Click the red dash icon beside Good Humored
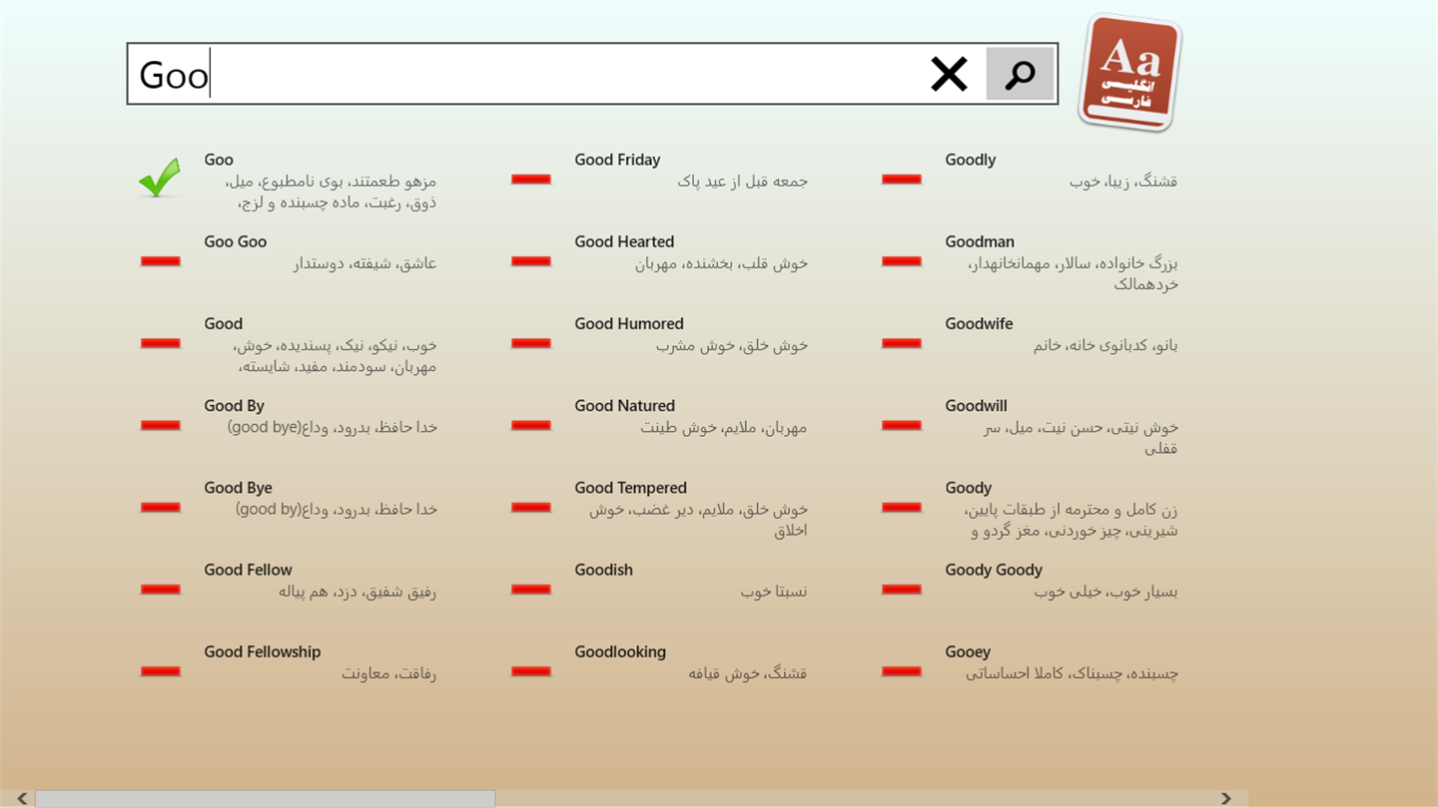1438x808 pixels. pos(531,343)
